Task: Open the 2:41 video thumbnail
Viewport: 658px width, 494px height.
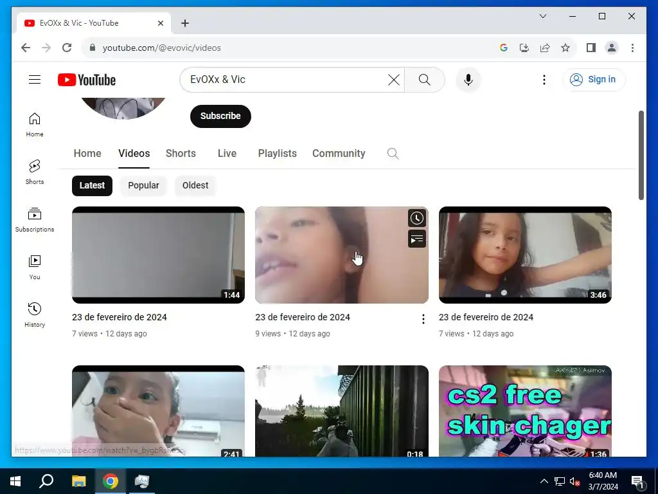Action: coord(158,411)
